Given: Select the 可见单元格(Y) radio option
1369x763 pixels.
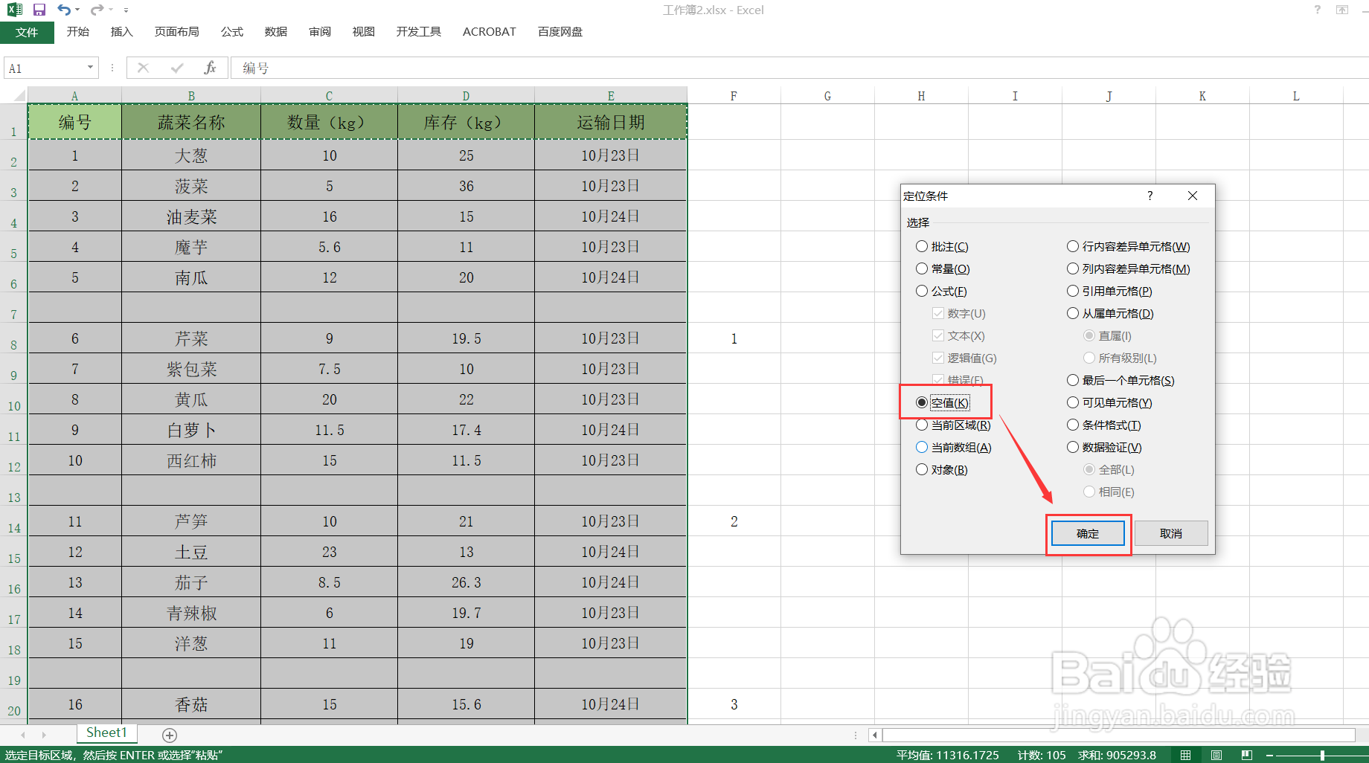Looking at the screenshot, I should click(1110, 402).
